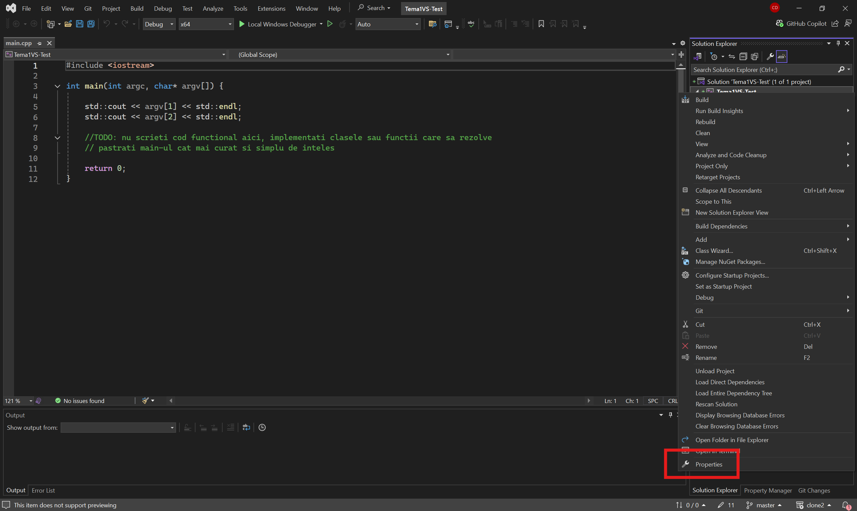The height and width of the screenshot is (511, 857).
Task: Switch to the Error List tab
Action: click(44, 490)
